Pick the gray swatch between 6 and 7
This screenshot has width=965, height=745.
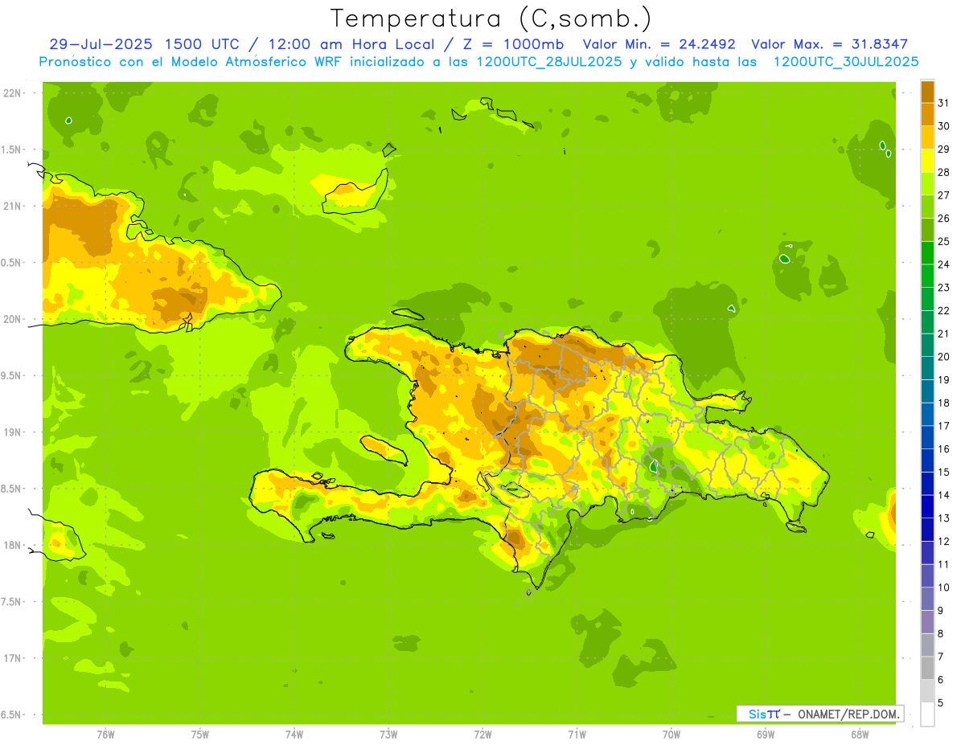(x=927, y=668)
